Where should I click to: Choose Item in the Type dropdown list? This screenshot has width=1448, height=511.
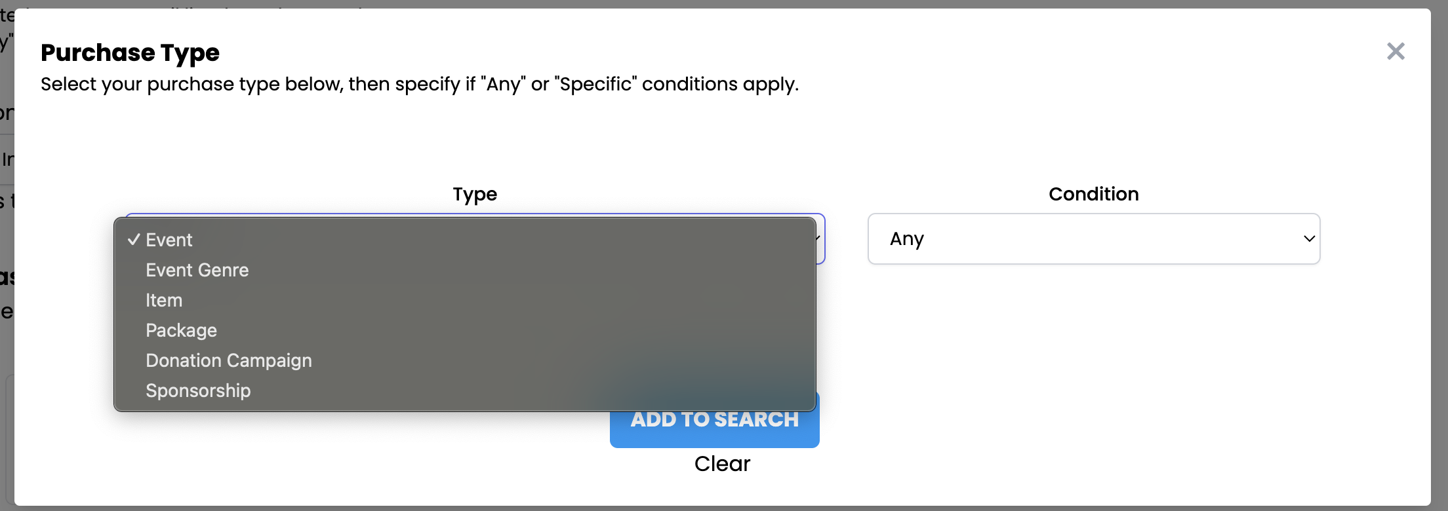164,300
